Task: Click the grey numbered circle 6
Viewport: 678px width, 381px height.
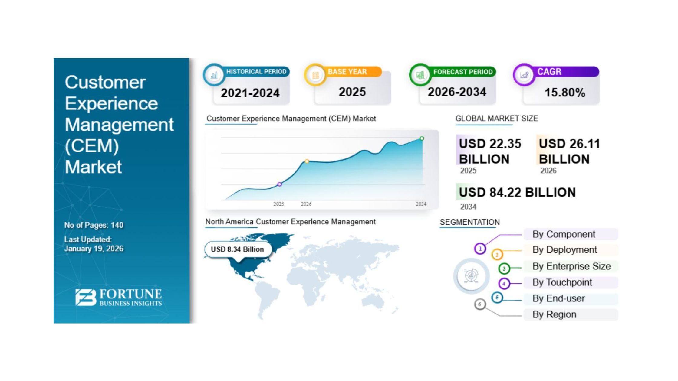Action: click(480, 304)
